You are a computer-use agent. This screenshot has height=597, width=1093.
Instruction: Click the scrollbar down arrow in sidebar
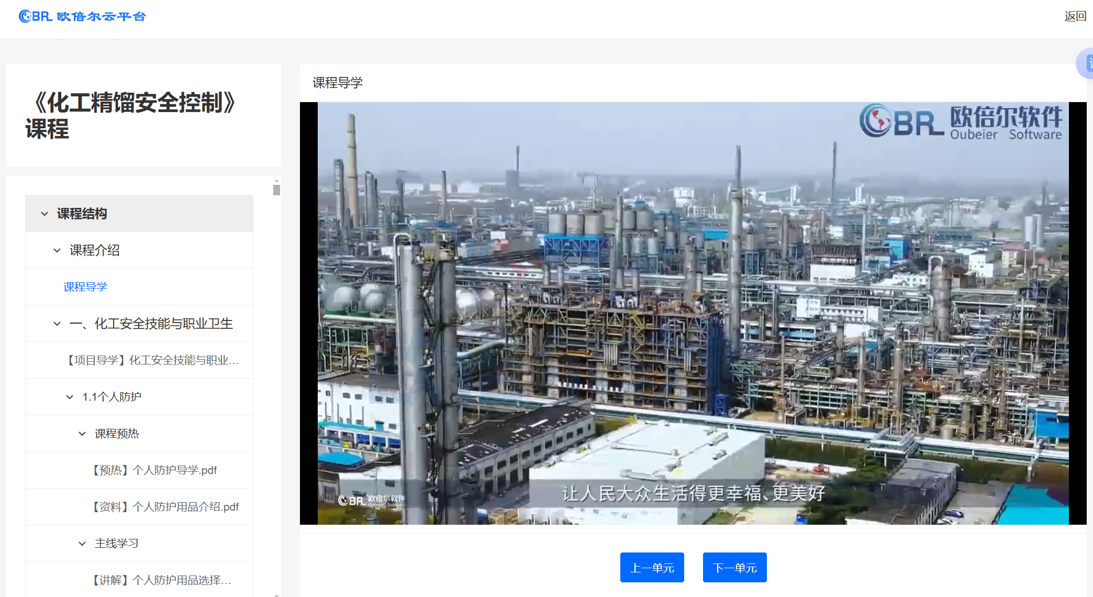[276, 595]
